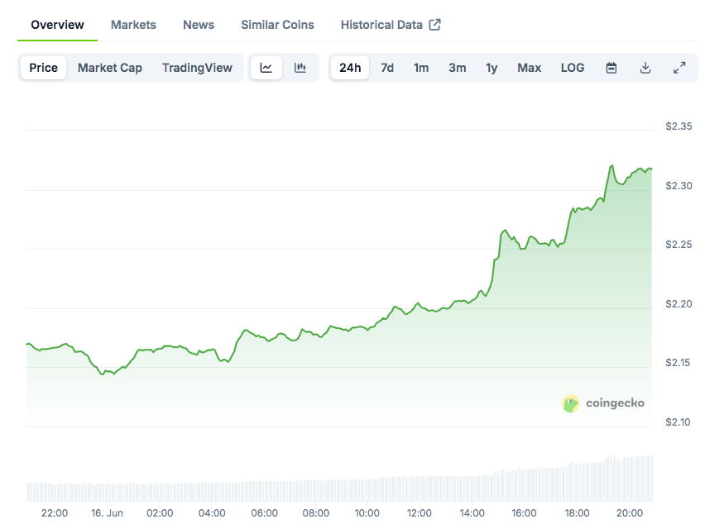Select the Overview tab
The height and width of the screenshot is (524, 705).
click(57, 25)
